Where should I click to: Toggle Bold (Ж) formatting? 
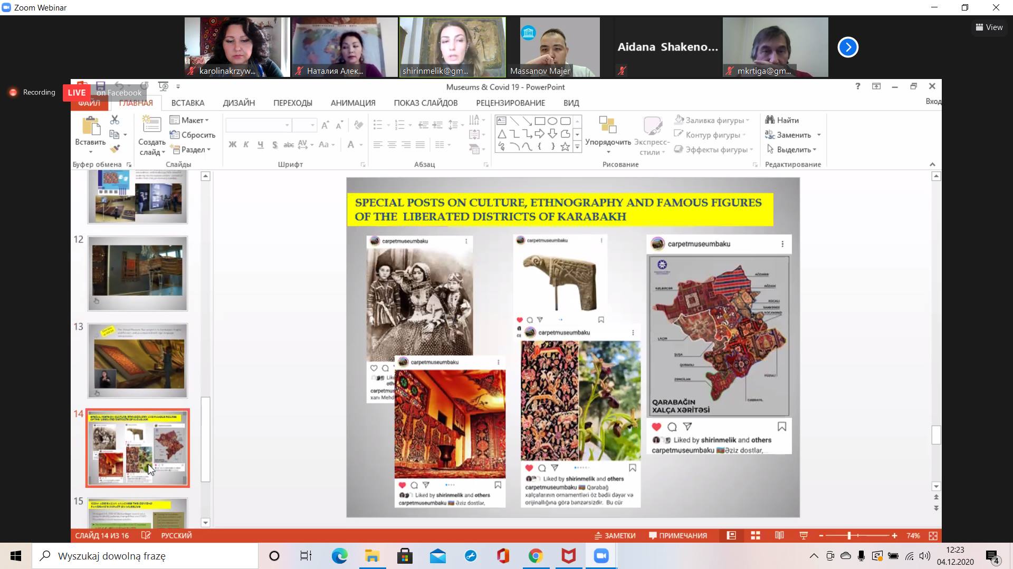[232, 144]
